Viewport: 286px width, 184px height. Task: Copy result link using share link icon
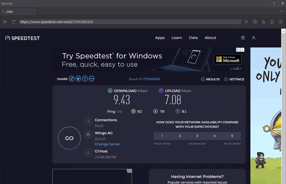72,79
